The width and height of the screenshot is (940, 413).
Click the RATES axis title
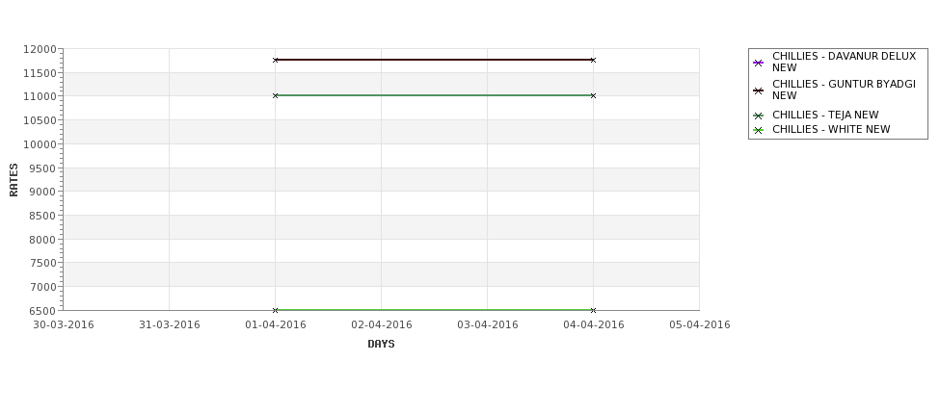[13, 180]
